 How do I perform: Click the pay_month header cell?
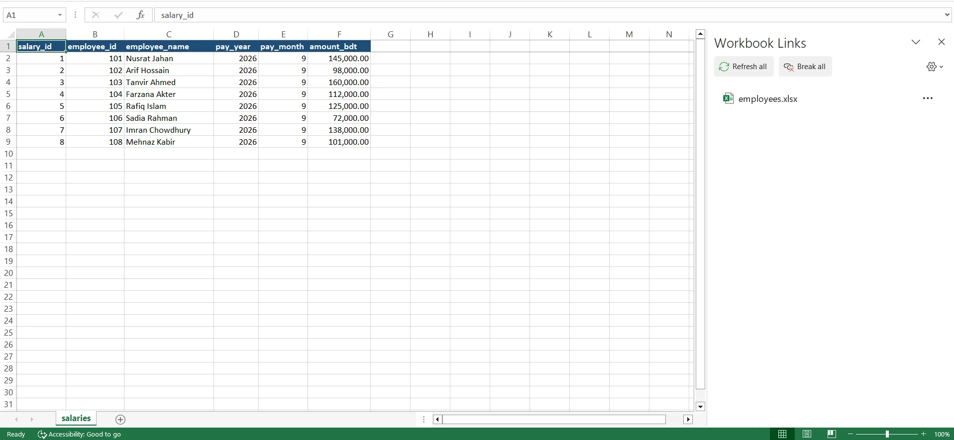point(283,46)
